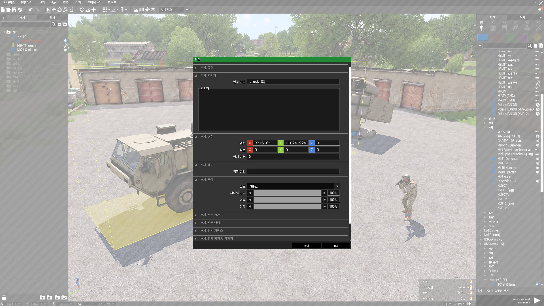Click the Steam Workshop publish toolbar icon
Image resolution: width=544 pixels, height=306 pixels.
coord(20,10)
